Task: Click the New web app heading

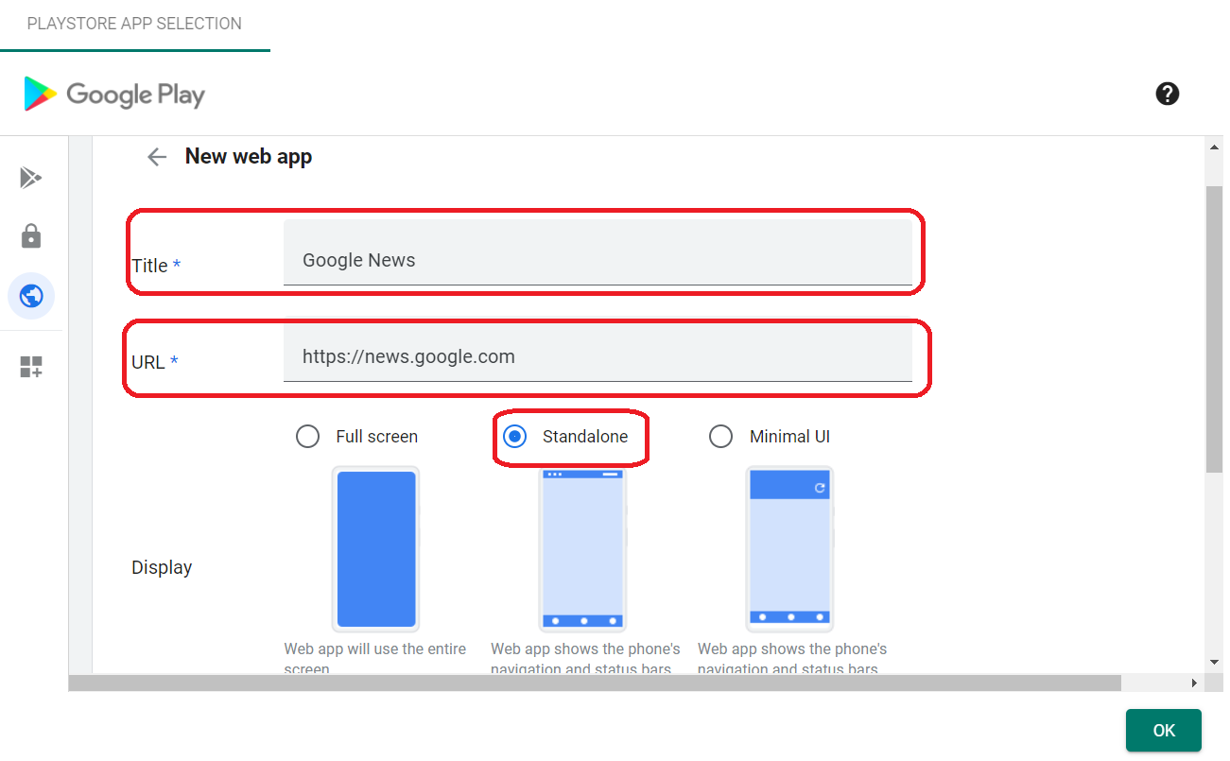Action: coord(249,157)
